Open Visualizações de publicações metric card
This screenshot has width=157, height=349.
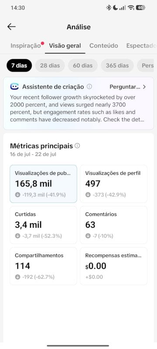point(43,184)
